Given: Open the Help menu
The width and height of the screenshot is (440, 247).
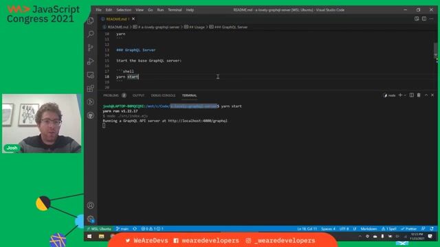Looking at the screenshot, I should 190,10.
